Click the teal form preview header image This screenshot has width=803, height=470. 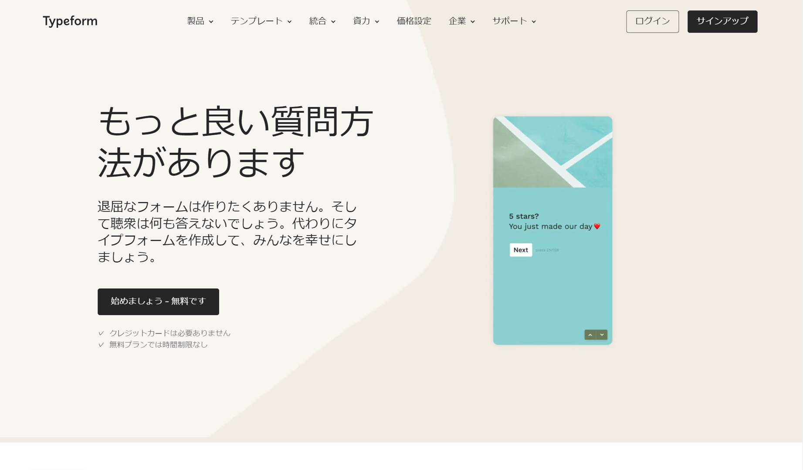(x=552, y=152)
